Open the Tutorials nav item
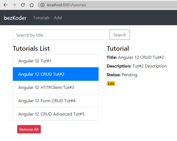Screen dimensions: 177x141 [x=41, y=18]
